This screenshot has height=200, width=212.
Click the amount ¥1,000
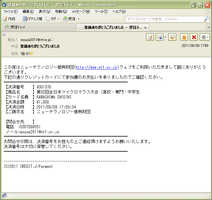click(x=43, y=102)
